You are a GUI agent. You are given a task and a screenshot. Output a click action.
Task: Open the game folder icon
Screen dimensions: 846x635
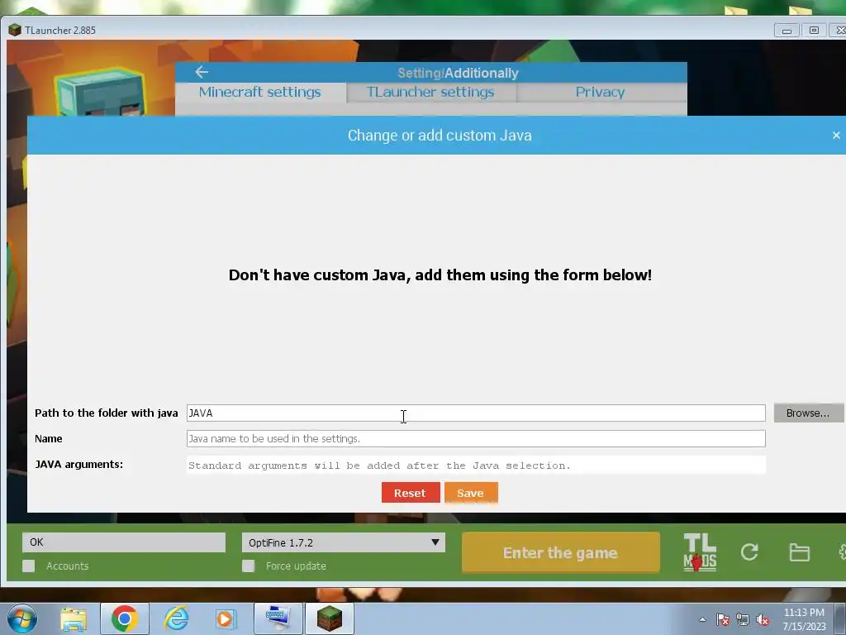pyautogui.click(x=799, y=552)
